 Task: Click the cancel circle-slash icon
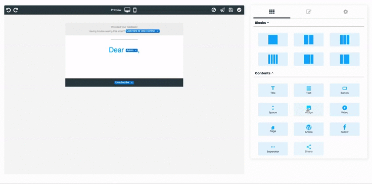click(214, 10)
